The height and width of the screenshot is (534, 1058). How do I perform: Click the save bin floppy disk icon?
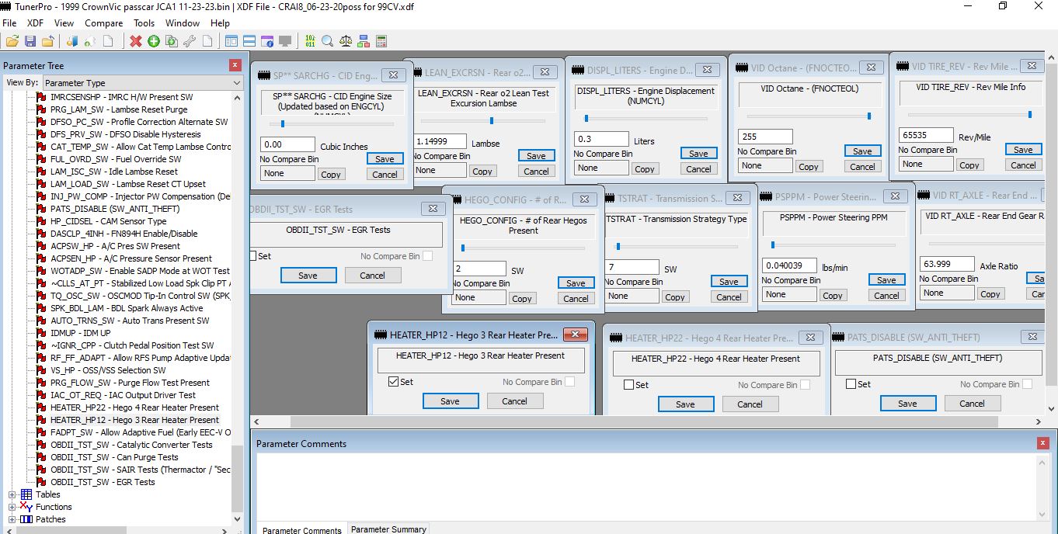30,41
